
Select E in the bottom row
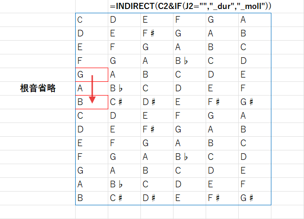[x=190, y=198]
